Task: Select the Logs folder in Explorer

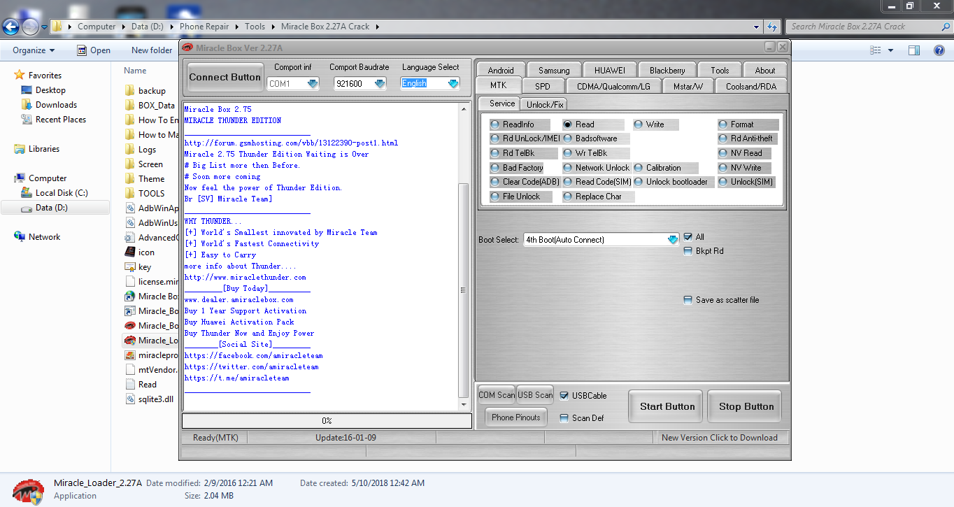Action: (141, 150)
